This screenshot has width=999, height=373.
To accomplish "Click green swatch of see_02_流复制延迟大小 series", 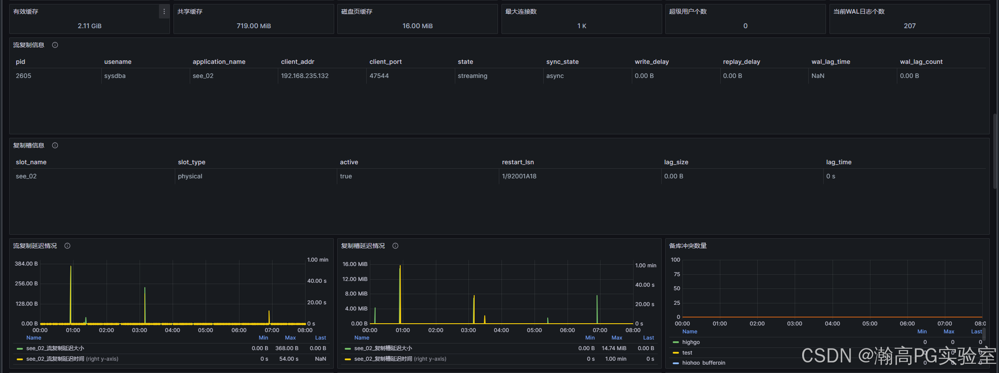I will pyautogui.click(x=19, y=348).
